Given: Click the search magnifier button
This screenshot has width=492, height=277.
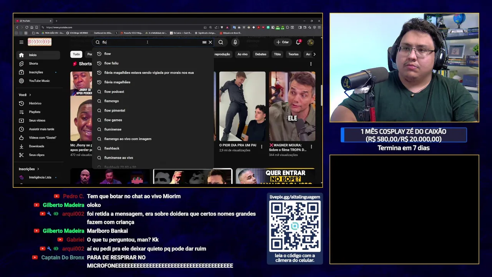Looking at the screenshot, I should pyautogui.click(x=221, y=42).
